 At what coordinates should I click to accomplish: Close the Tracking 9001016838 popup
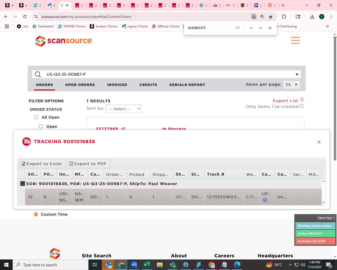pos(319,142)
